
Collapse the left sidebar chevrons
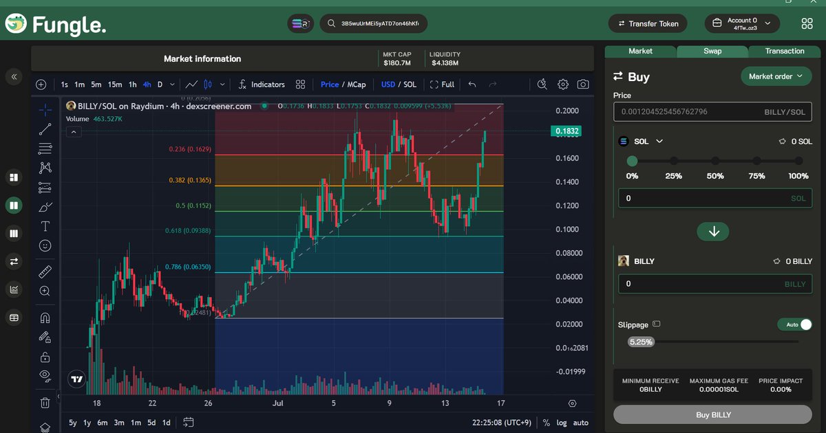(14, 77)
